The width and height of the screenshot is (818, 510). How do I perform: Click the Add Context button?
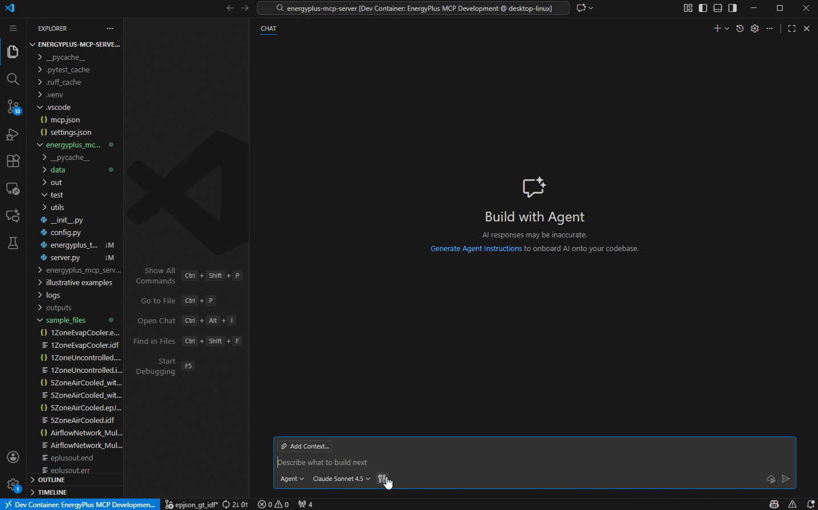click(305, 446)
